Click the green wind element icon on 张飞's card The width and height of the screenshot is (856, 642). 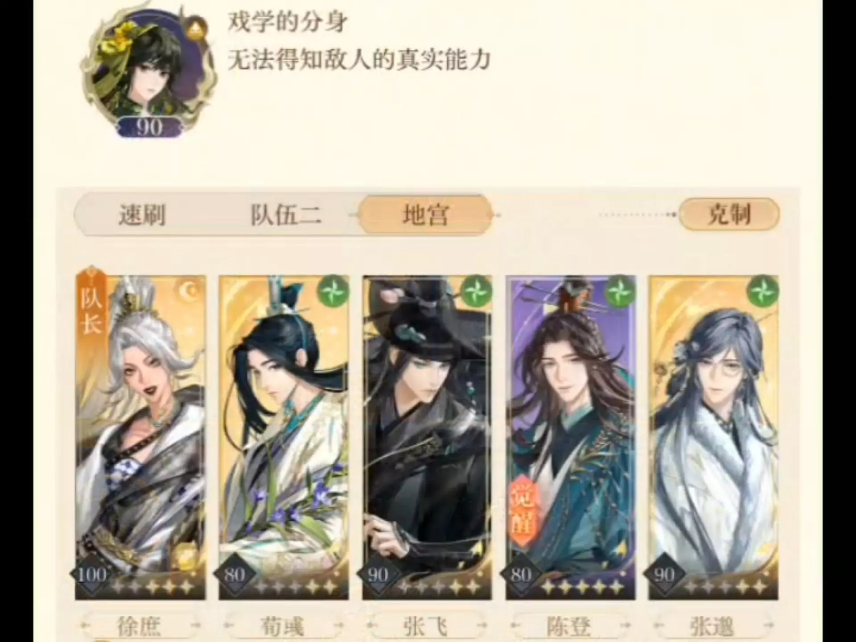tap(476, 291)
